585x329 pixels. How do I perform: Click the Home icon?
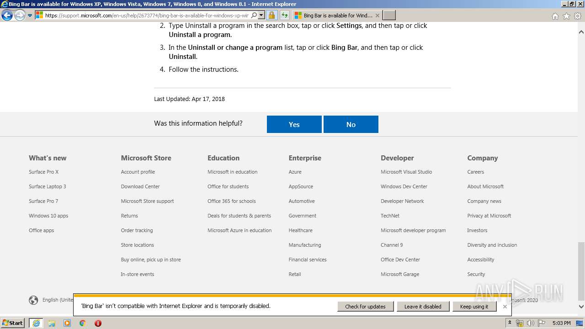pos(555,16)
